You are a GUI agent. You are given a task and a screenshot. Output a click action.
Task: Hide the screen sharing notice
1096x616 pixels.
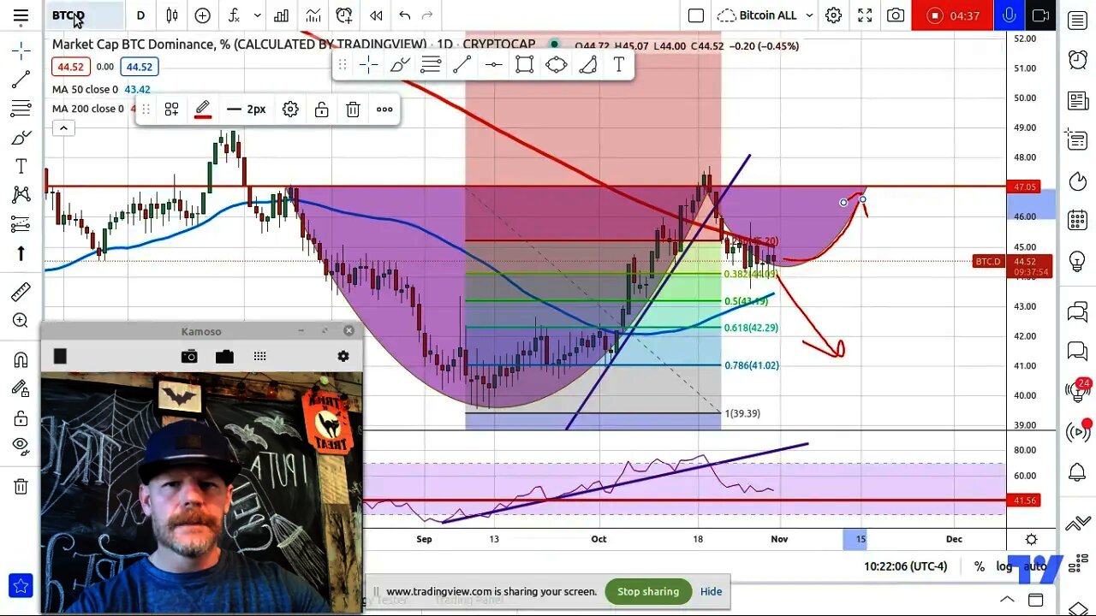pyautogui.click(x=711, y=591)
